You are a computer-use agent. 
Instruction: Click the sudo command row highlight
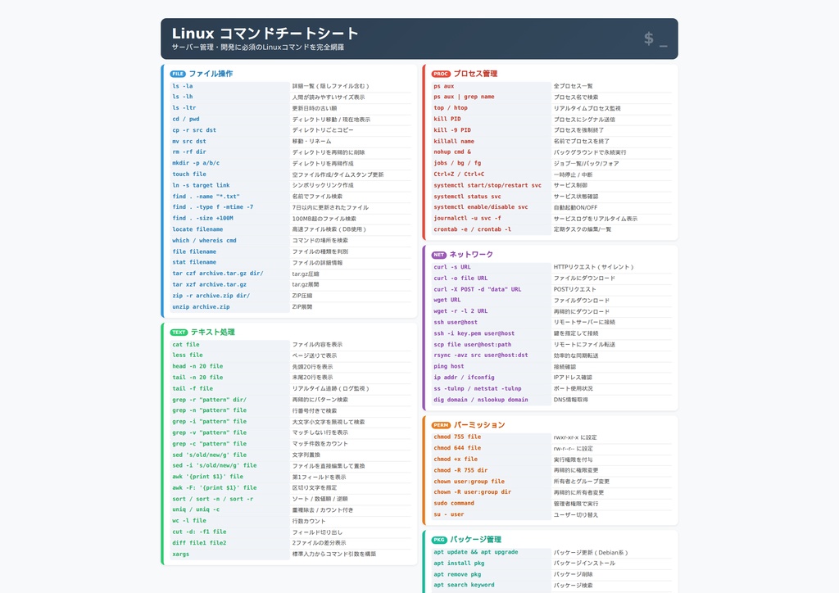pyautogui.click(x=453, y=503)
